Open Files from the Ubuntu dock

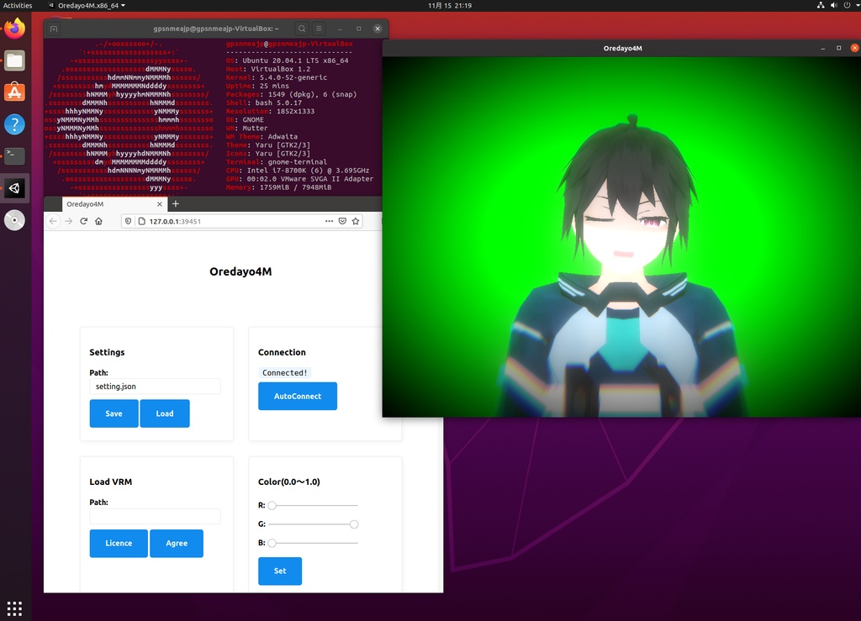point(13,60)
